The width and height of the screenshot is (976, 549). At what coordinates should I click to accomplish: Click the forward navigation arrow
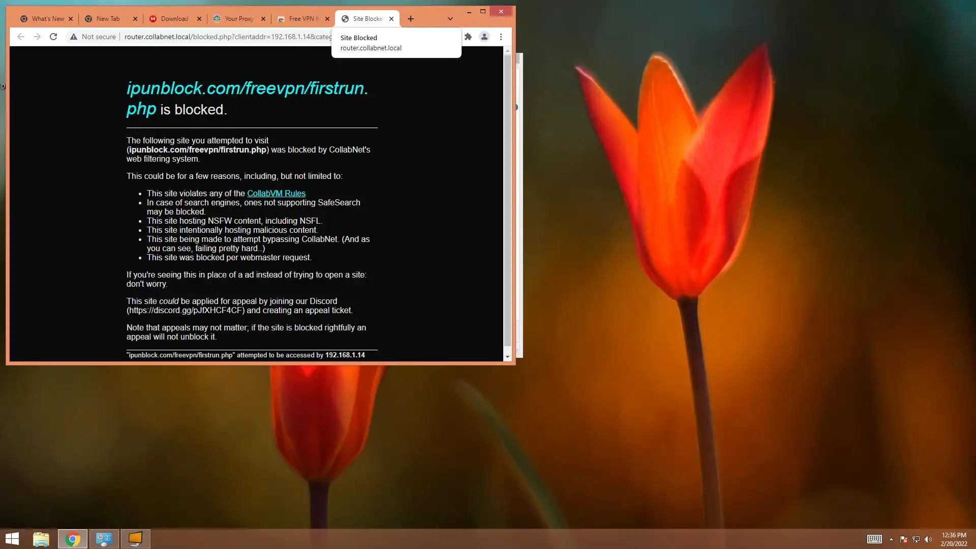(x=37, y=37)
